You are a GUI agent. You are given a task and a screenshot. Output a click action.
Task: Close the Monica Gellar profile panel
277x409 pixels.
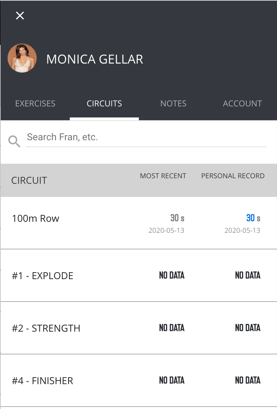[20, 16]
